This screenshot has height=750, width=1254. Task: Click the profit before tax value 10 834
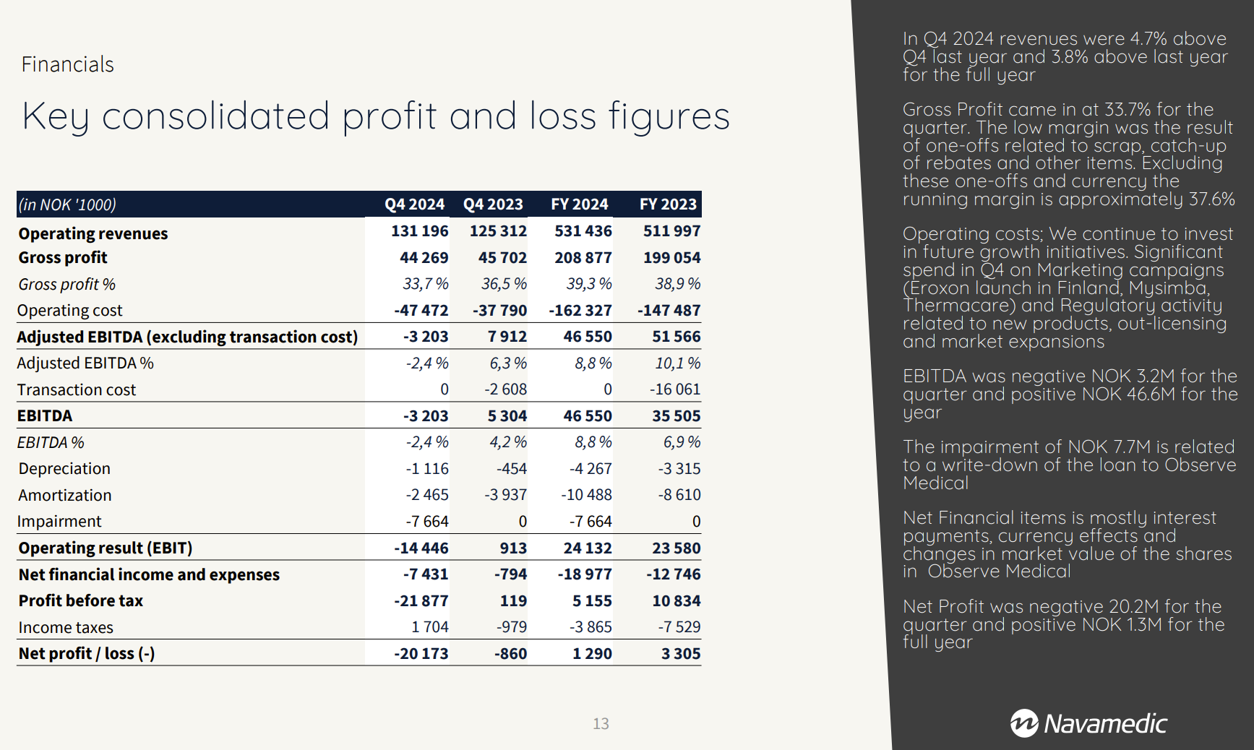[677, 601]
